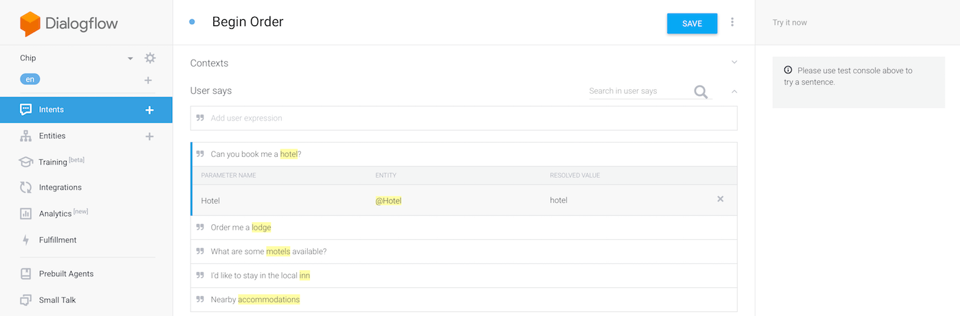Select the en language badge
The height and width of the screenshot is (316, 960).
click(30, 80)
